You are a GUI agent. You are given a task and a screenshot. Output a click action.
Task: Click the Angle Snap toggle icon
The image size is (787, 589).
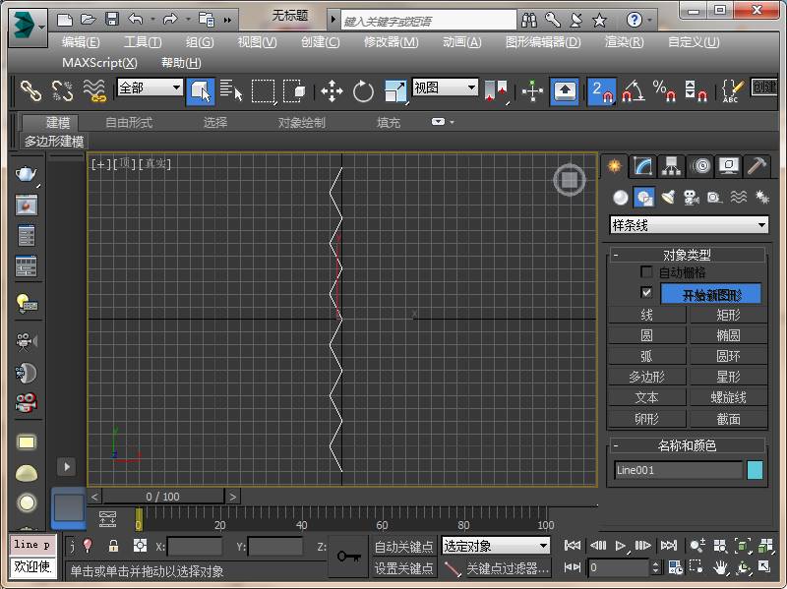633,91
